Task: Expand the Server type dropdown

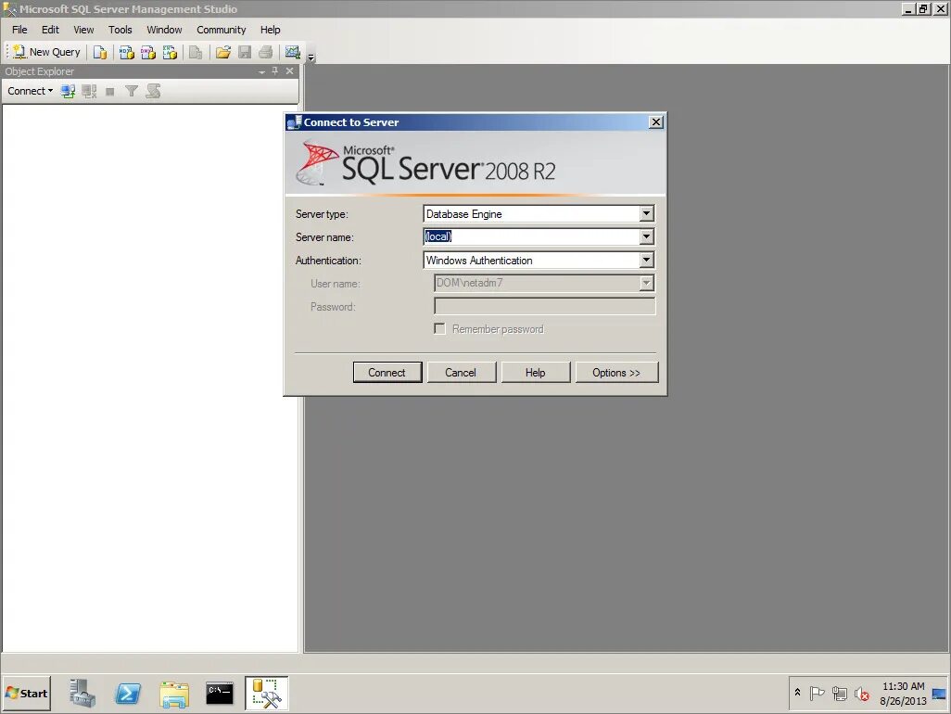Action: pyautogui.click(x=647, y=213)
